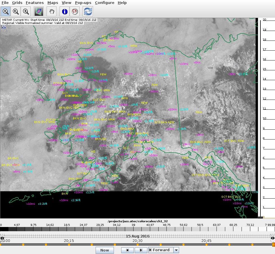Open the Grids menu
Image resolution: width=275 pixels, height=254 pixels.
[x=17, y=3]
